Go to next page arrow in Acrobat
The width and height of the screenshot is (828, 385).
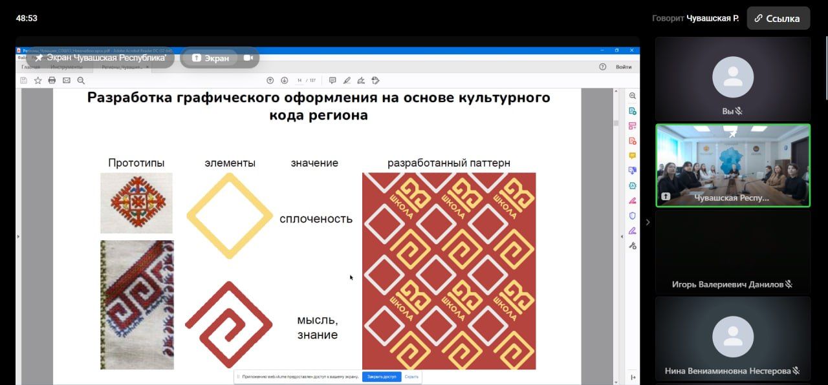[x=284, y=81]
